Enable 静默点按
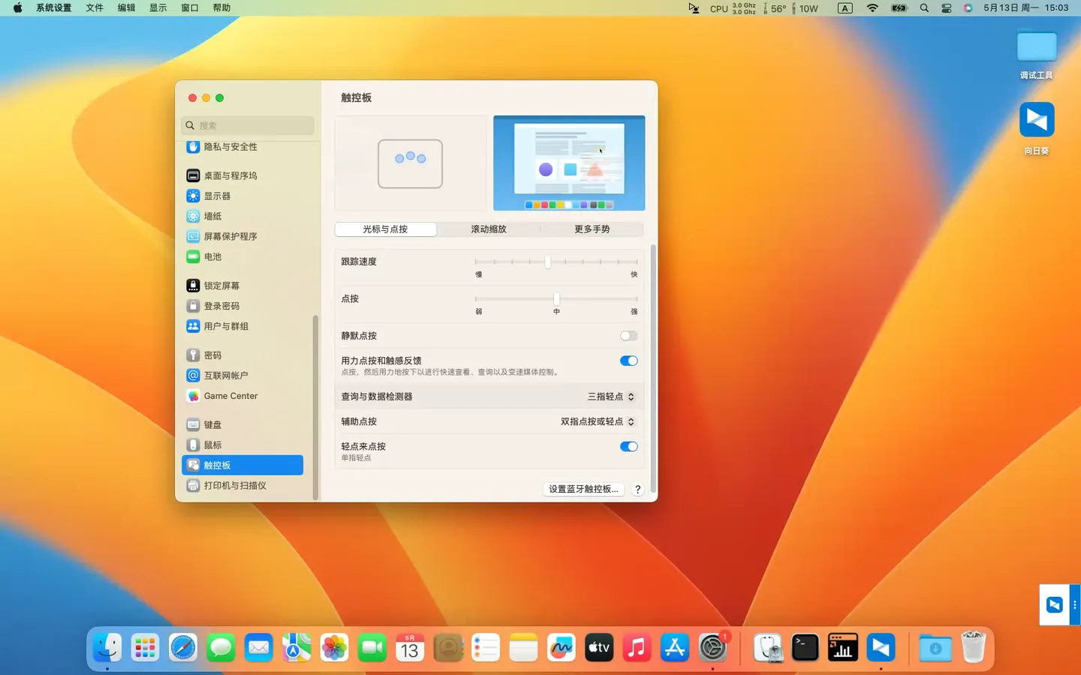The width and height of the screenshot is (1081, 675). click(x=628, y=335)
